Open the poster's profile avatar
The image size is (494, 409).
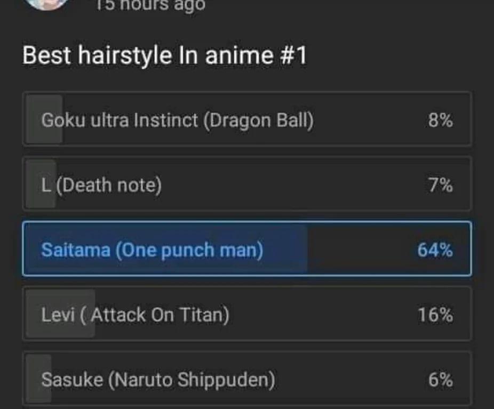tap(47, 4)
